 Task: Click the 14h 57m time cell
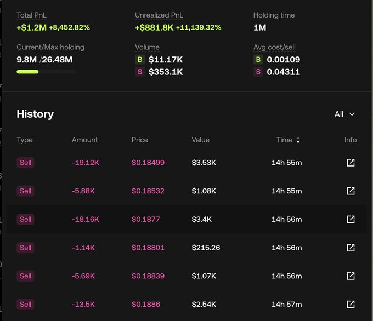(x=287, y=304)
